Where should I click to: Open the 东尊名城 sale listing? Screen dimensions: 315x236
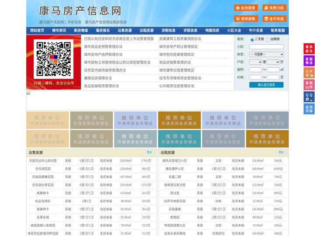[x=43, y=217]
